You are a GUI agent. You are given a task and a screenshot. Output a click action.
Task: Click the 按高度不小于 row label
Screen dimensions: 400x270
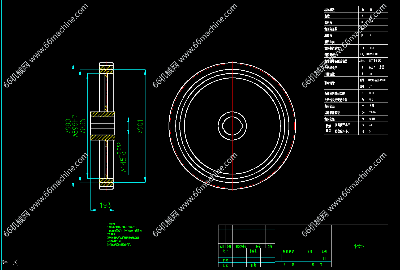click(x=343, y=125)
